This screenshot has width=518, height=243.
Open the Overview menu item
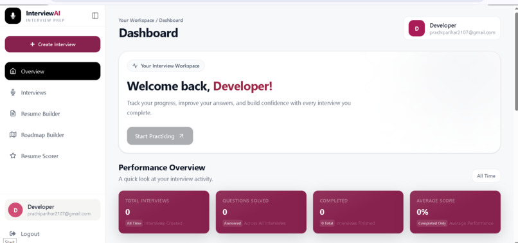53,71
